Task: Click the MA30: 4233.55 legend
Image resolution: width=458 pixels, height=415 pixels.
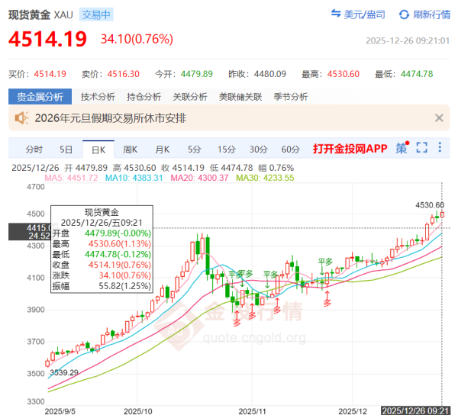Action: pos(265,178)
